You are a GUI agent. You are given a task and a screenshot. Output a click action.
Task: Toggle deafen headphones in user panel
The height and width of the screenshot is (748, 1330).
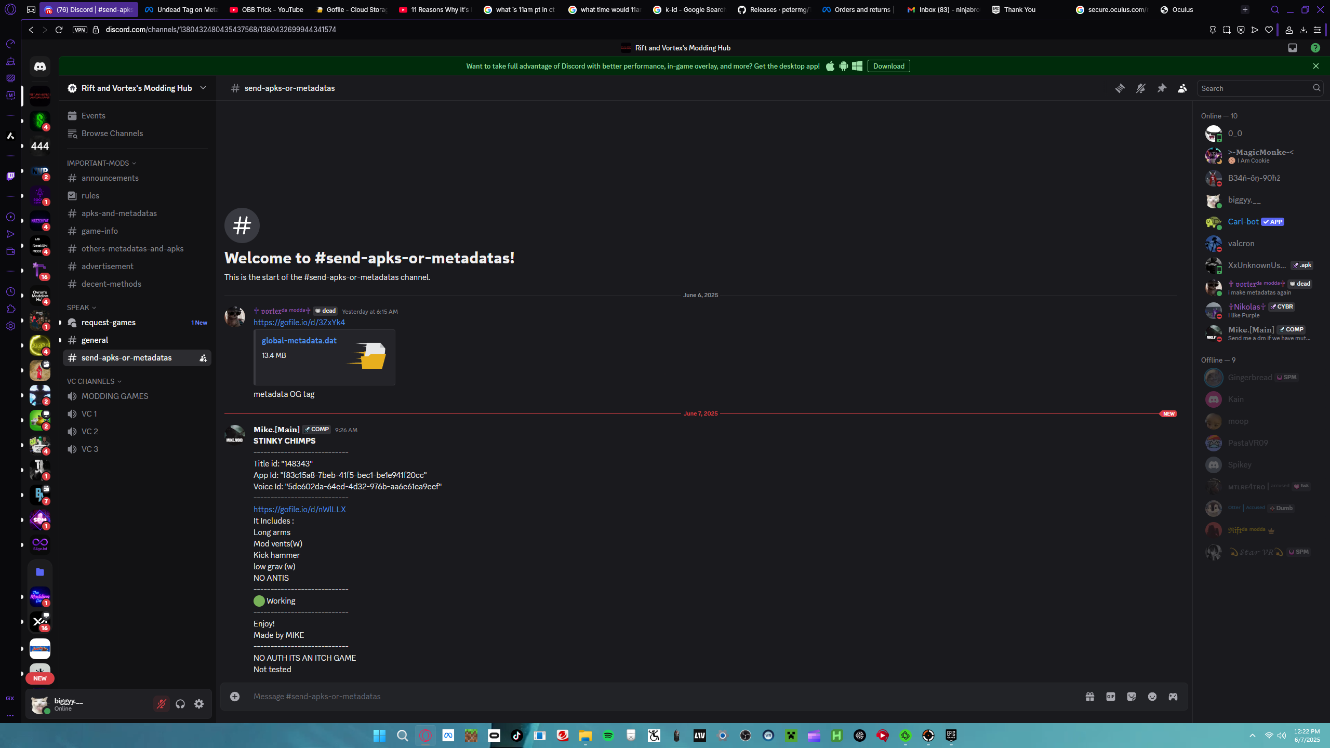coord(180,704)
